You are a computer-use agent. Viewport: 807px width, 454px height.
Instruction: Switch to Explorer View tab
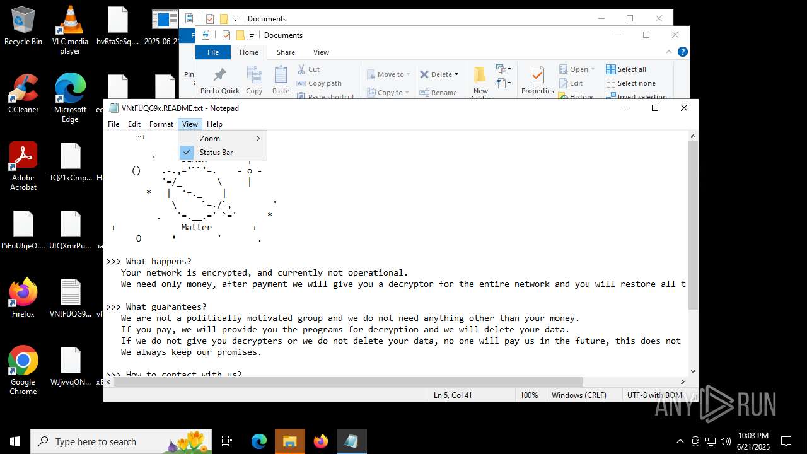[321, 52]
